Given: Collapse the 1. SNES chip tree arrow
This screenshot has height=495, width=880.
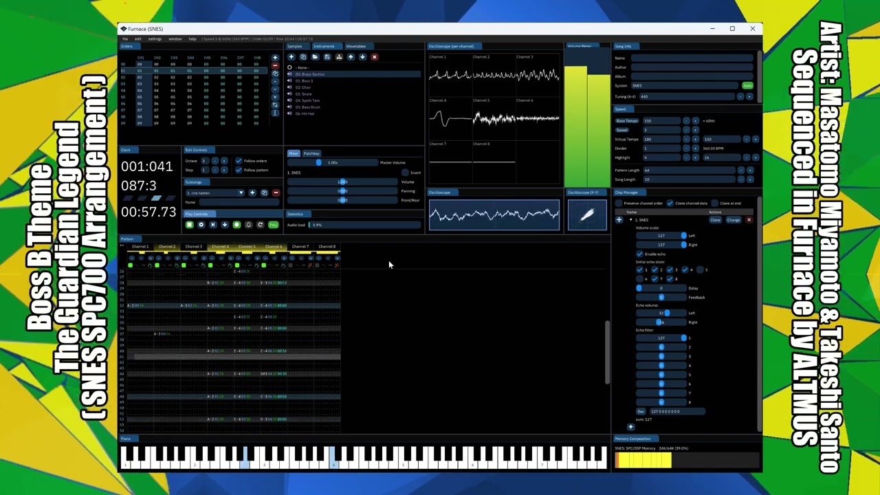Looking at the screenshot, I should click(631, 220).
